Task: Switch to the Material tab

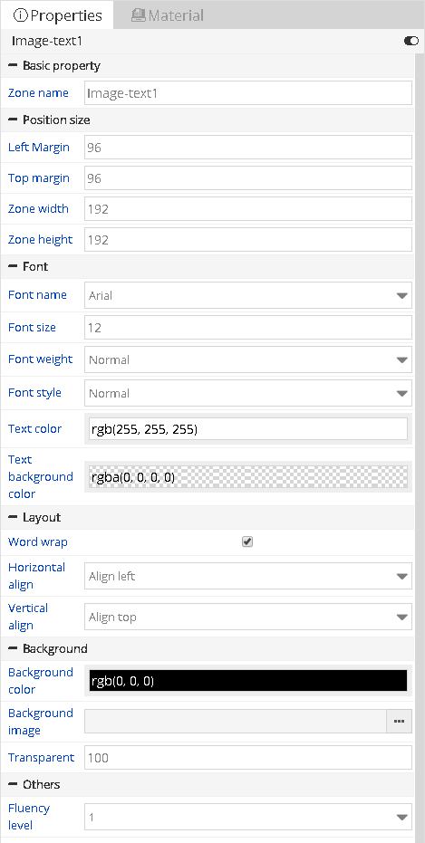Action: (168, 15)
